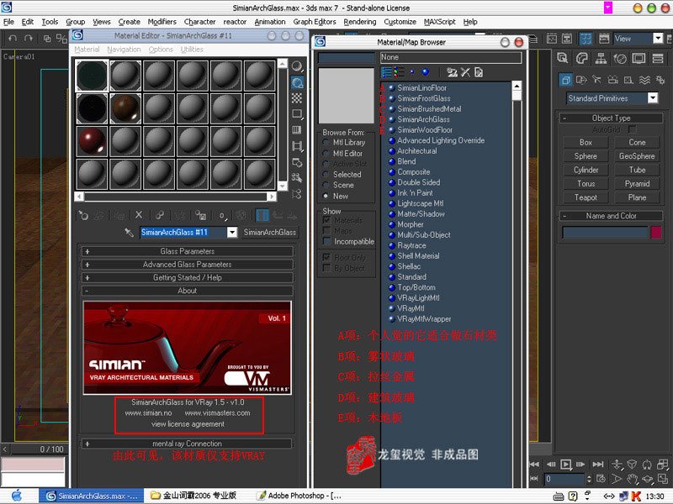Click the SimianArchGlass material type button

pos(270,233)
